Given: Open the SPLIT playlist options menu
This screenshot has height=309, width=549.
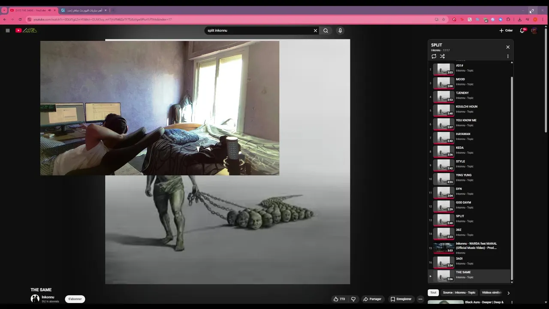Looking at the screenshot, I should point(508,56).
